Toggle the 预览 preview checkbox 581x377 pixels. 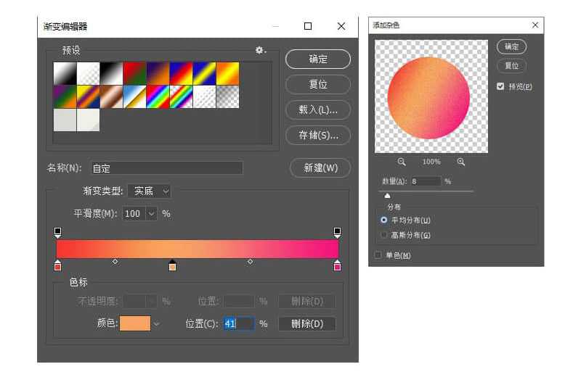click(x=500, y=86)
